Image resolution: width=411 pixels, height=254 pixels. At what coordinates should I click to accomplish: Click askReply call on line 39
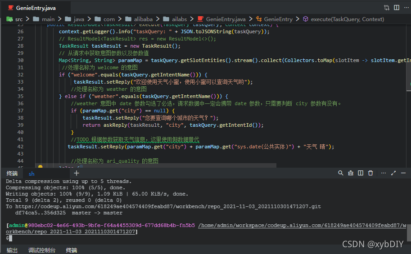115,125
